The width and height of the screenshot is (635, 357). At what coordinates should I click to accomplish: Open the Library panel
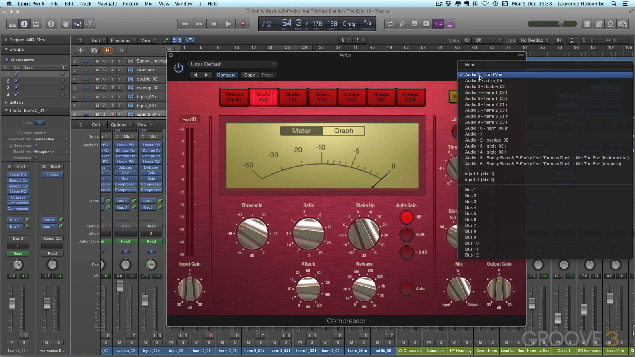coord(12,24)
